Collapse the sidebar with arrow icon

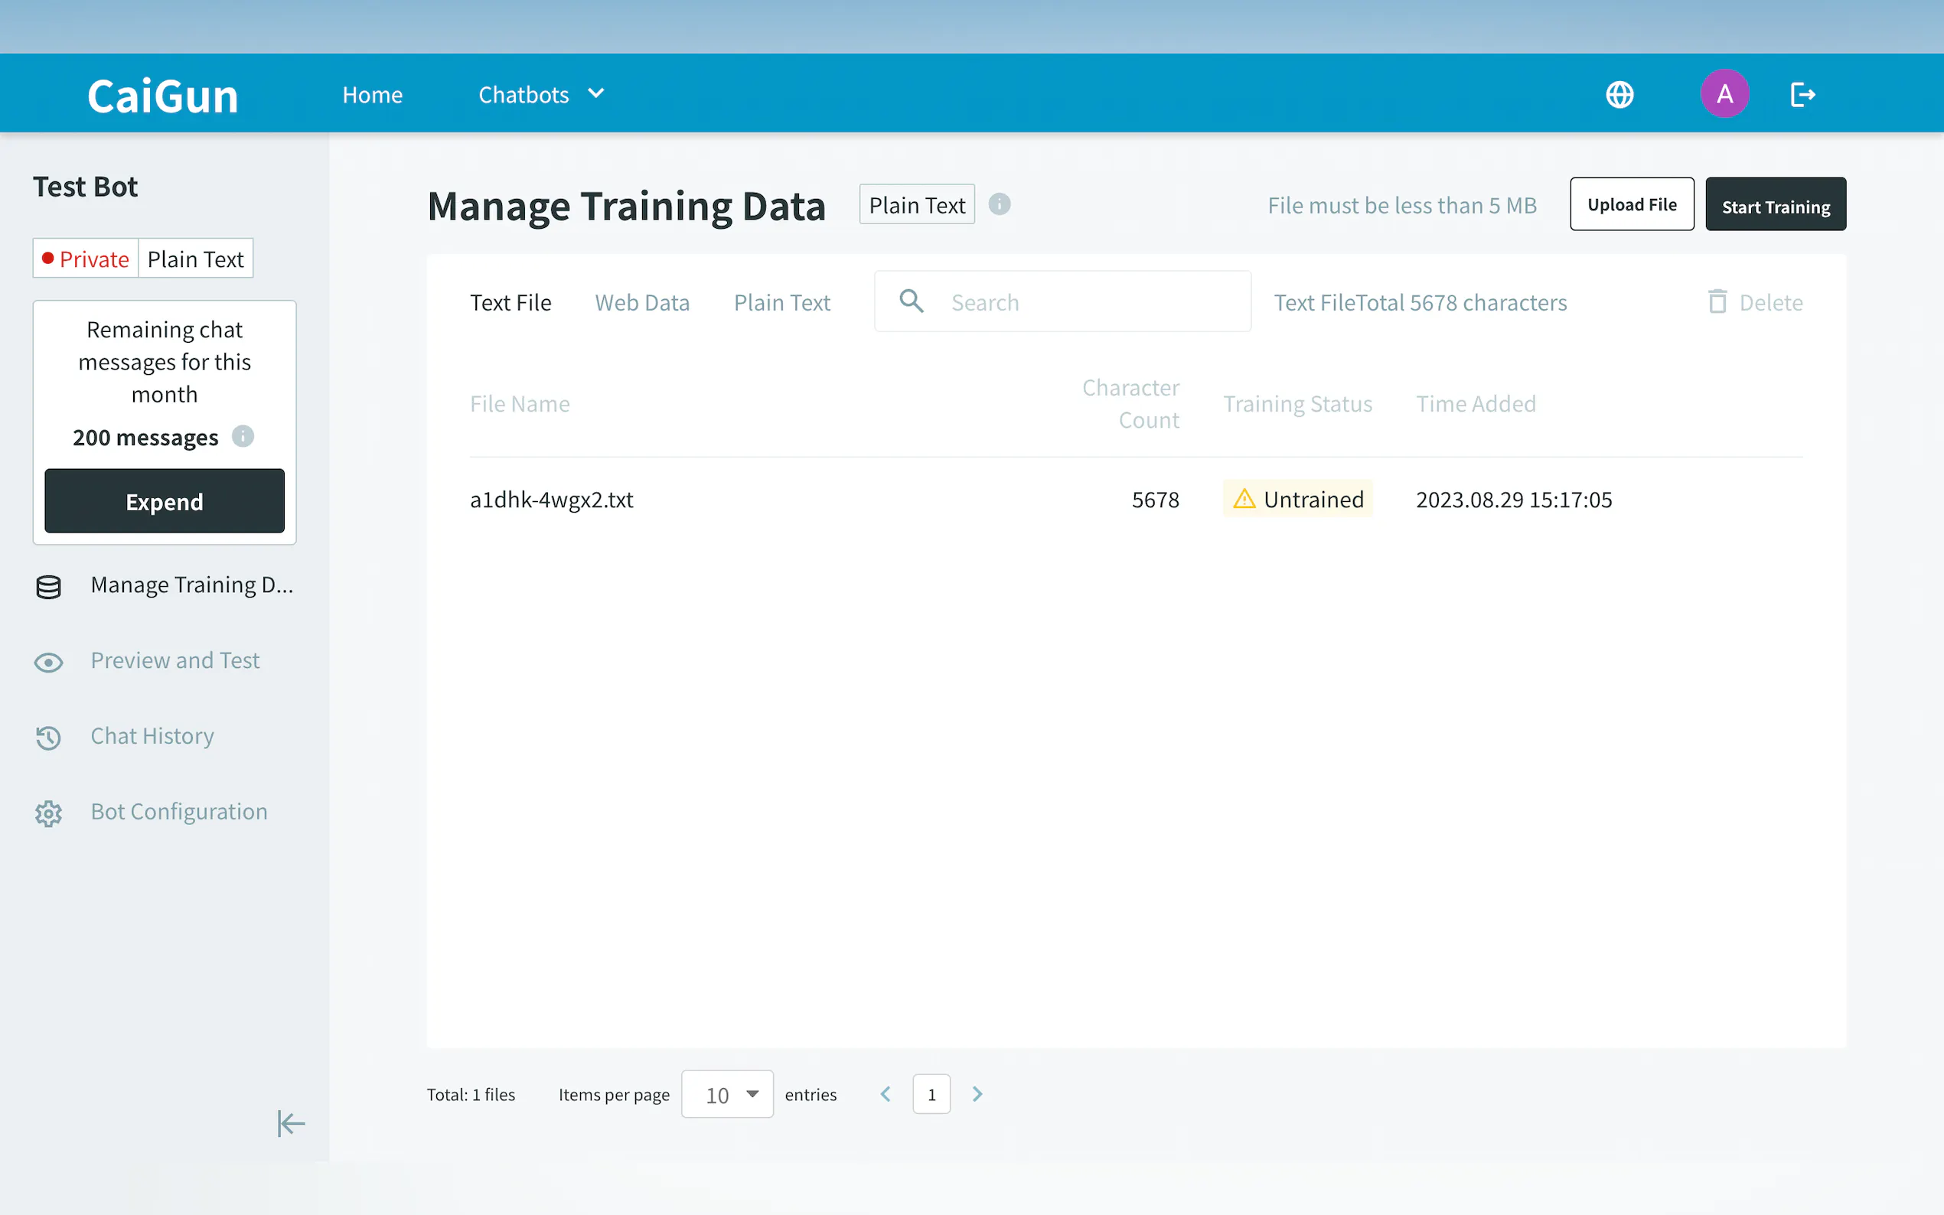click(290, 1122)
